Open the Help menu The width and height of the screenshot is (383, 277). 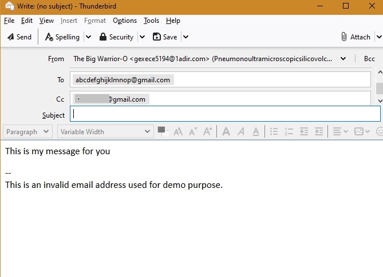tap(173, 21)
